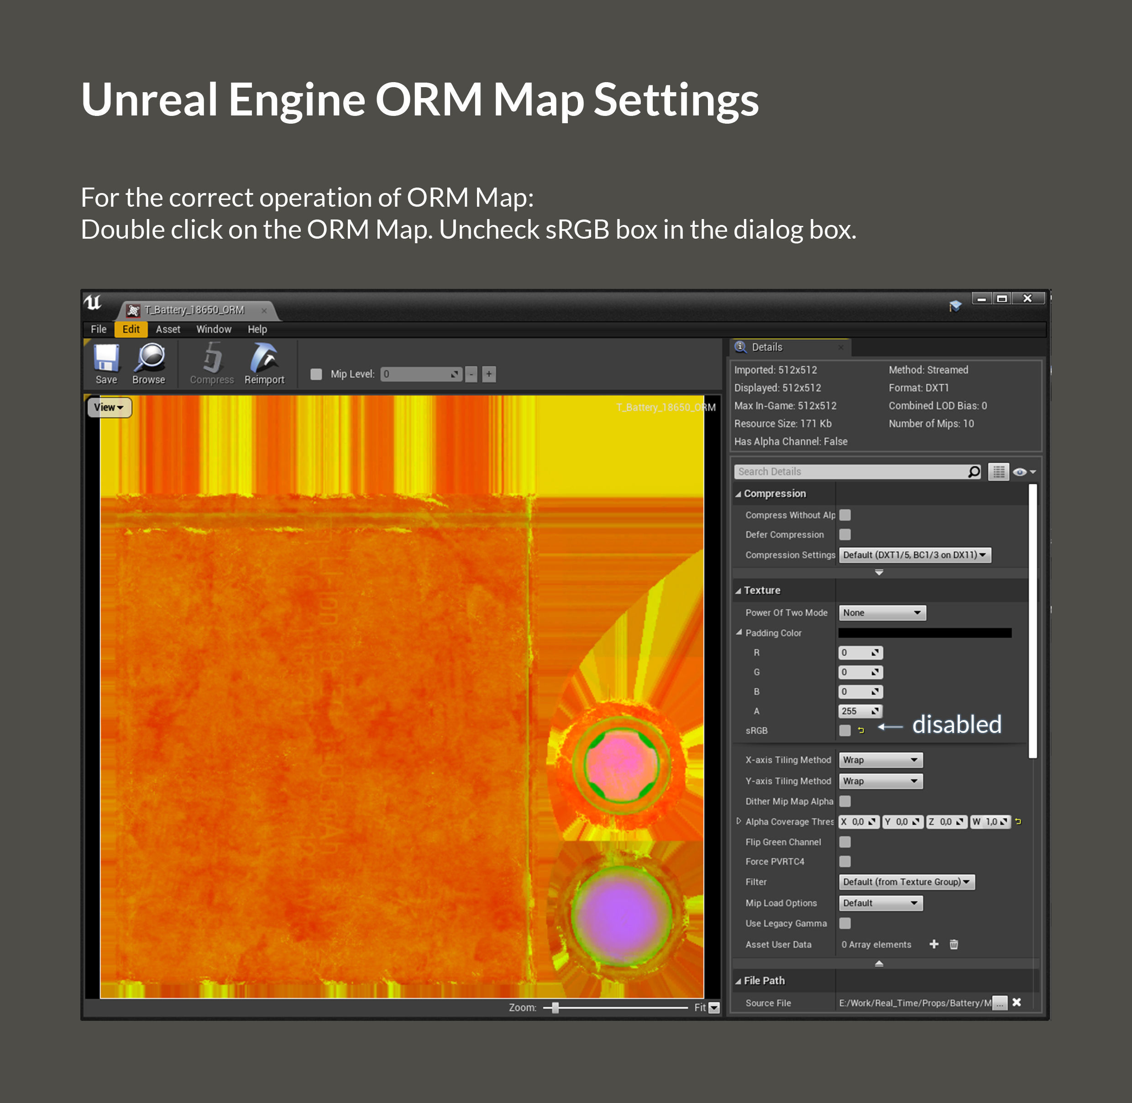Click the search magnifier icon in Search Details
Screen dimensions: 1132x1103
(974, 471)
